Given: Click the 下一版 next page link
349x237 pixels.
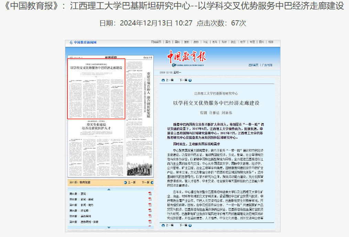Looking at the screenshot, I should click(x=145, y=182).
